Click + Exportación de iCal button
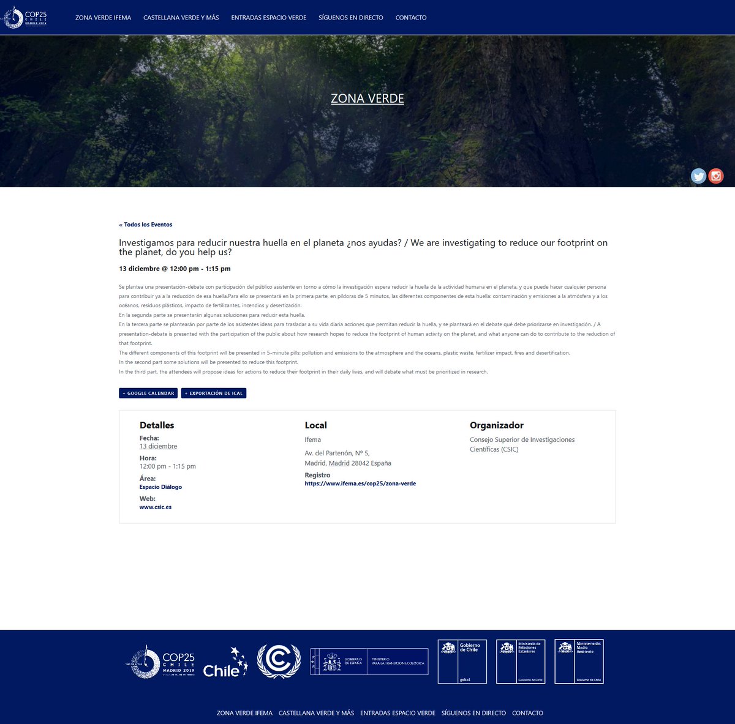 (x=214, y=394)
